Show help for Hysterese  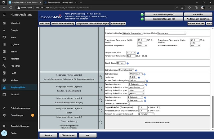coord(139,78)
